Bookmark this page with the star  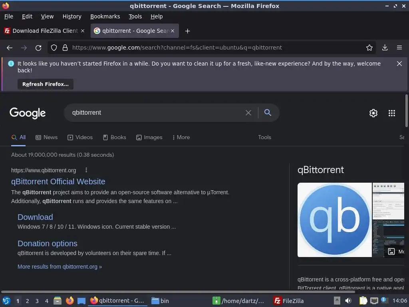(x=369, y=48)
